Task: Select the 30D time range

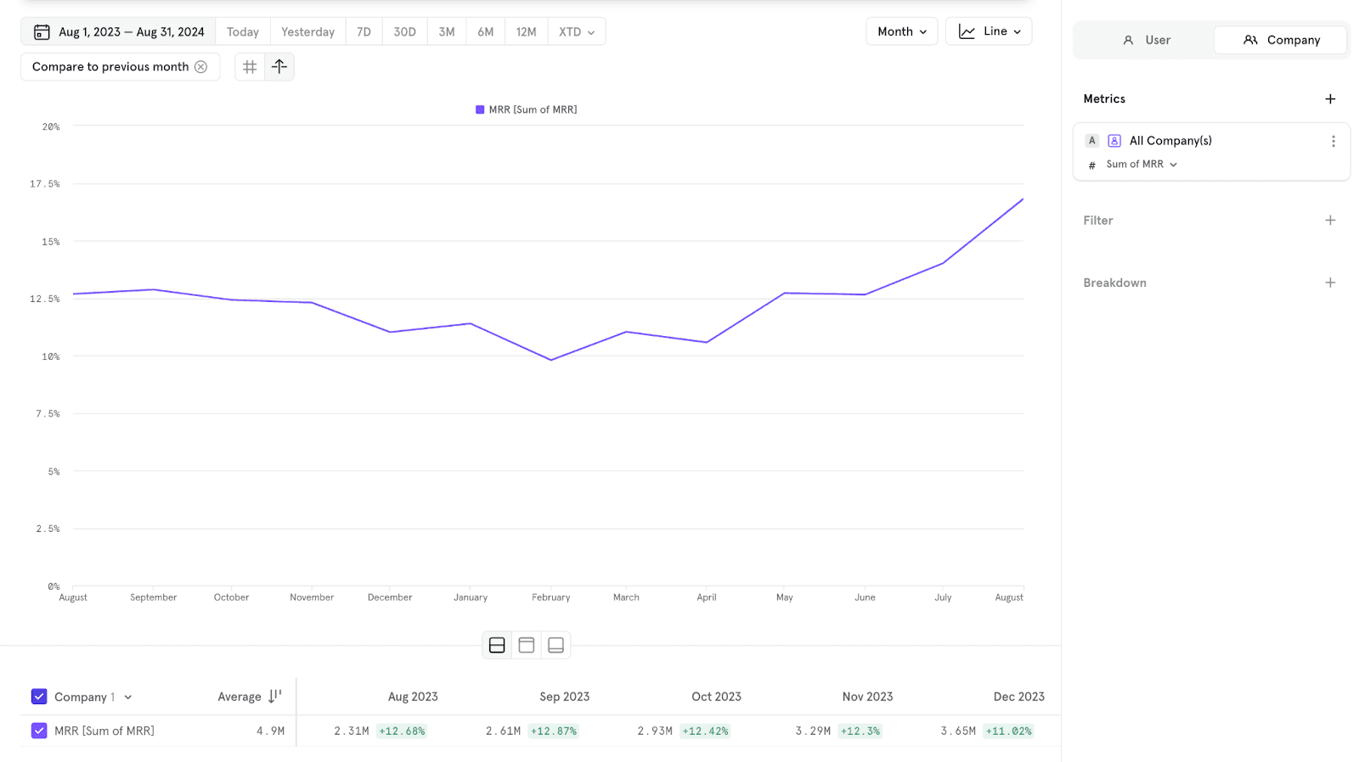Action: point(404,31)
